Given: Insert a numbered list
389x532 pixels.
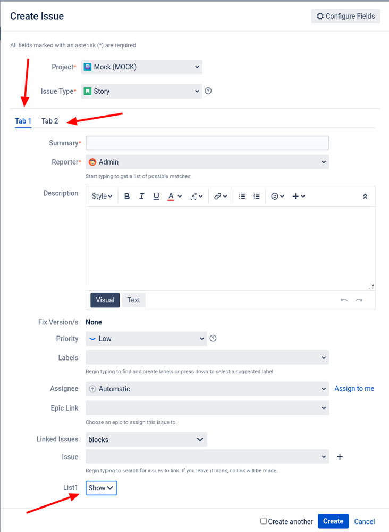Looking at the screenshot, I should pos(257,196).
